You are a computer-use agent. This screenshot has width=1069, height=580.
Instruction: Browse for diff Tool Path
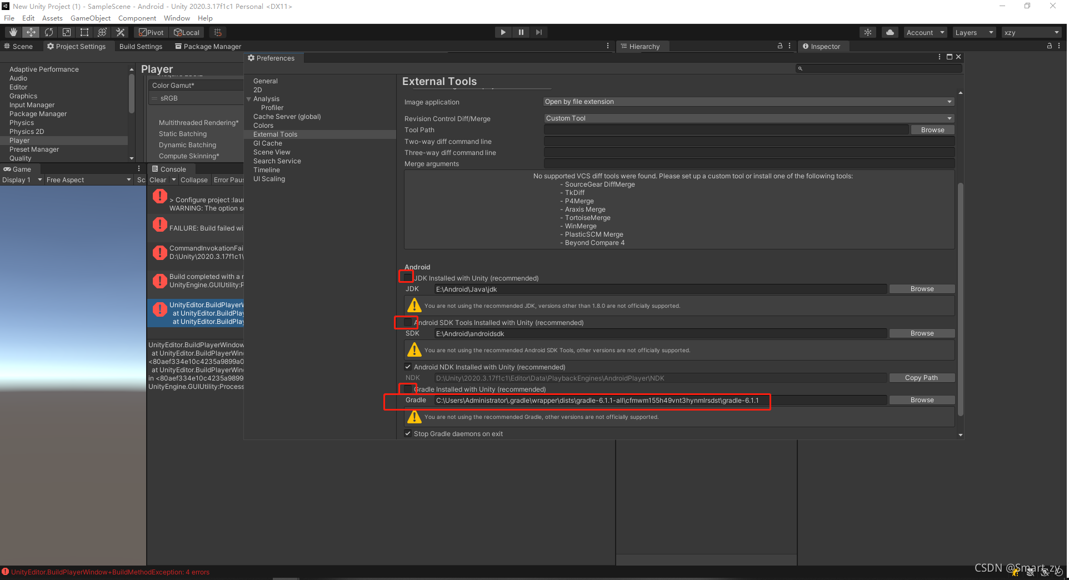coord(932,130)
